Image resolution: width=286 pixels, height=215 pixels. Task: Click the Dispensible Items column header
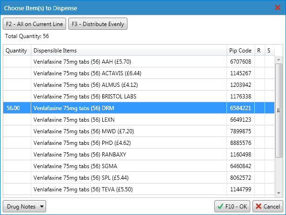coord(129,51)
